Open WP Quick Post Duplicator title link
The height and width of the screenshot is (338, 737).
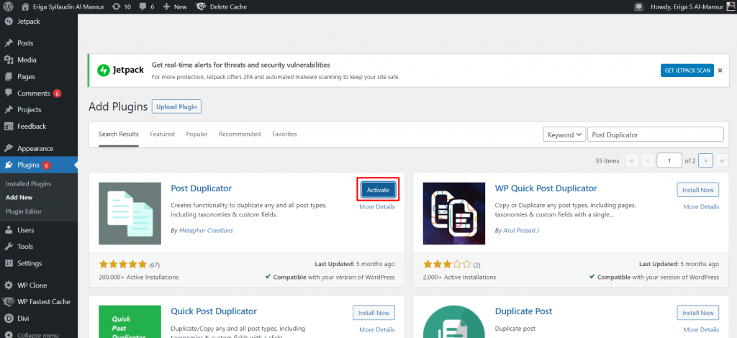(546, 188)
